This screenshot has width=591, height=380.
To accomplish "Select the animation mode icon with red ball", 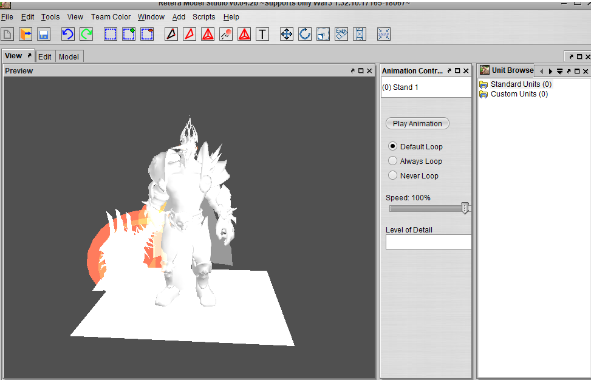I will [x=226, y=34].
